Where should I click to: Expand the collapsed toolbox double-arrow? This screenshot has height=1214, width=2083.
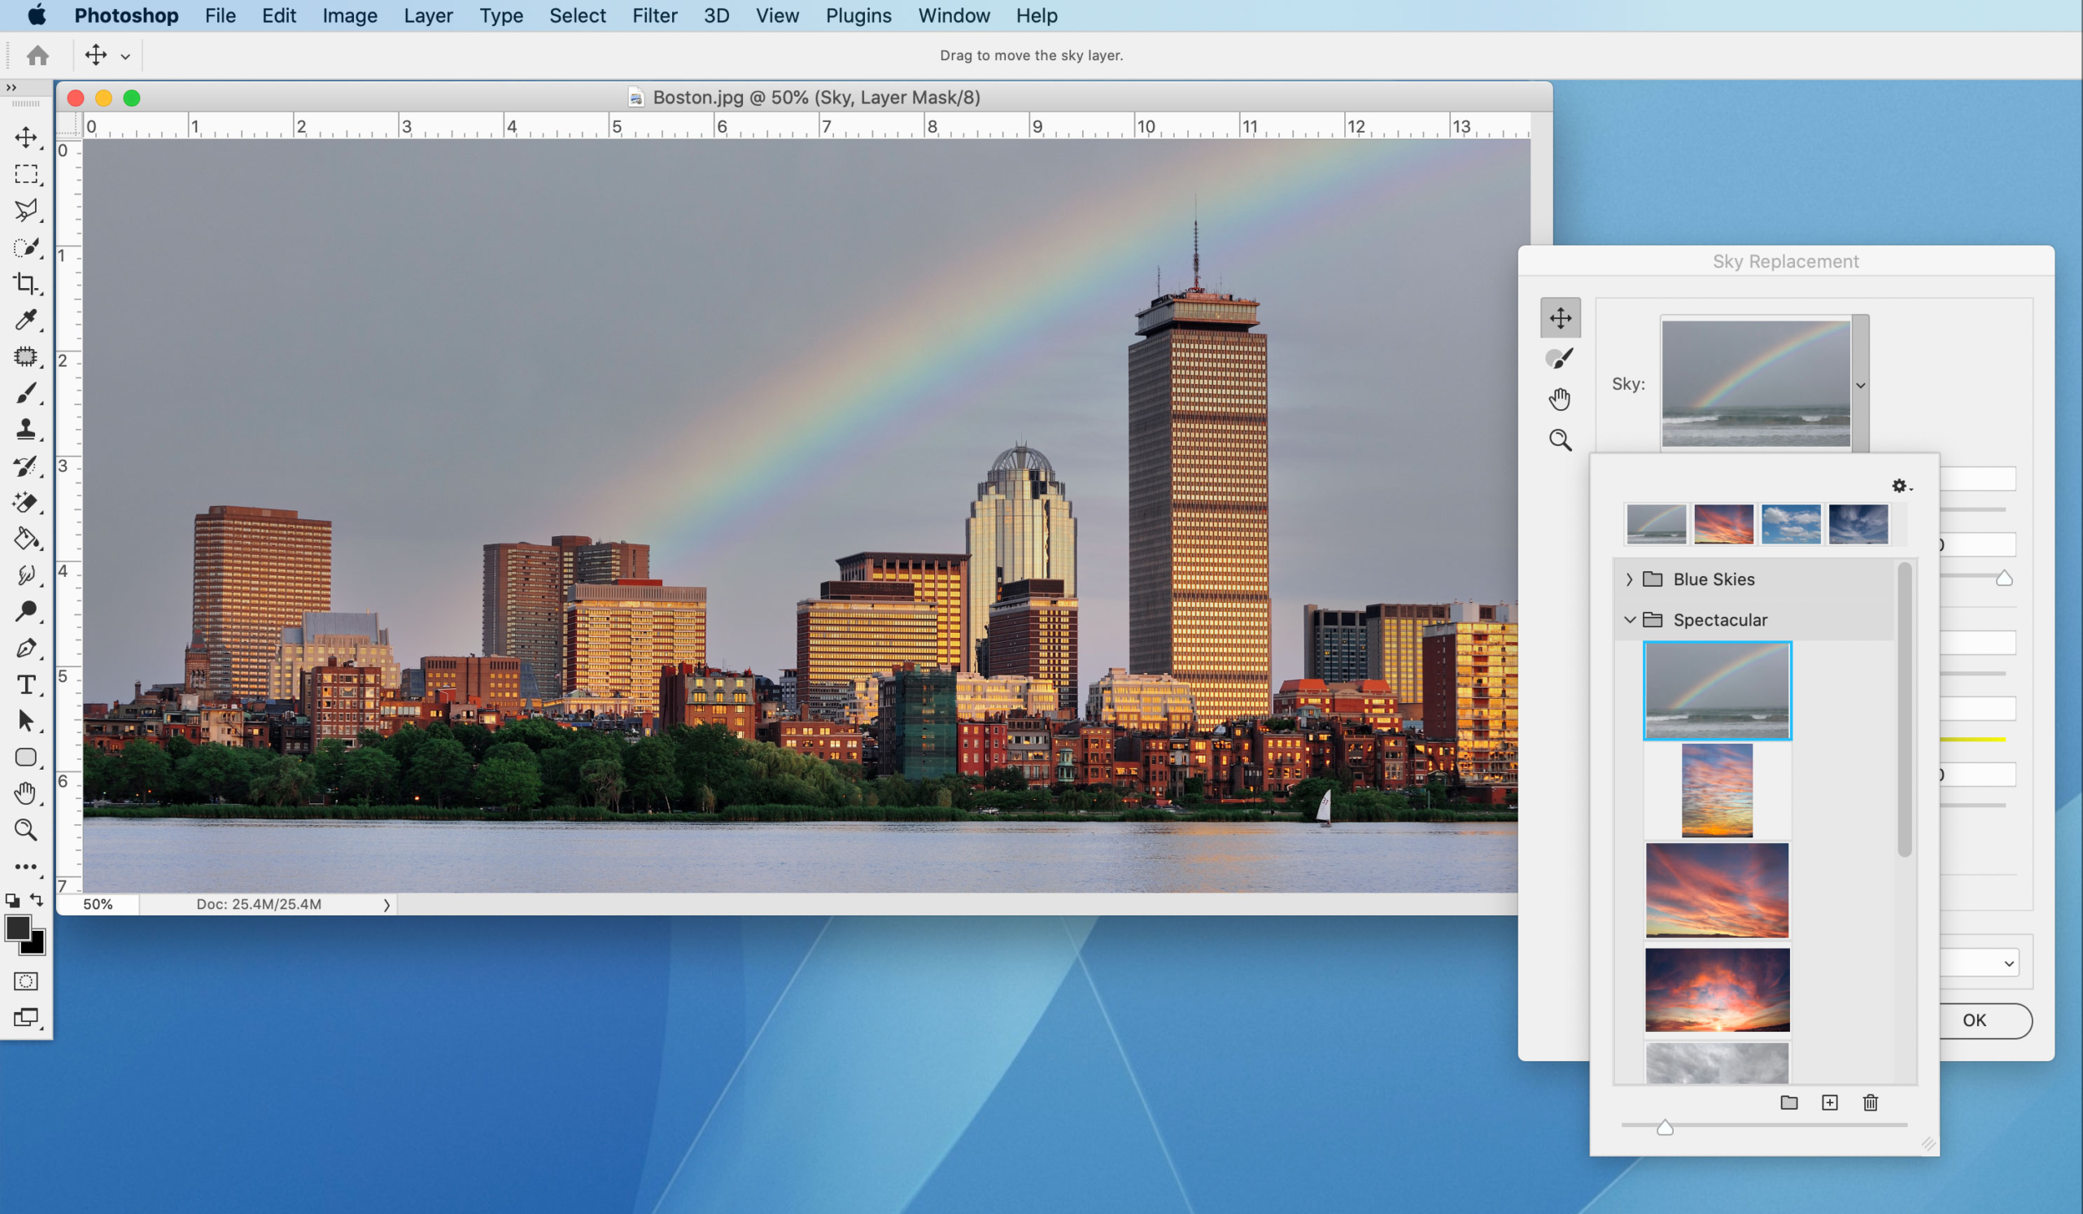[11, 87]
